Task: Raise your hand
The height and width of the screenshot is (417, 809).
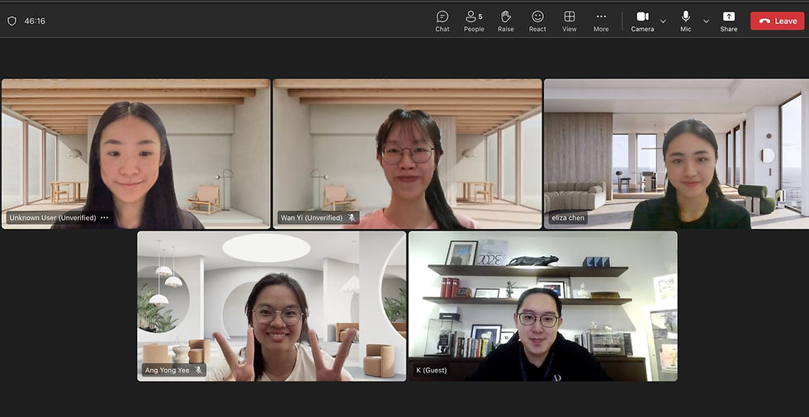Action: coord(505,21)
